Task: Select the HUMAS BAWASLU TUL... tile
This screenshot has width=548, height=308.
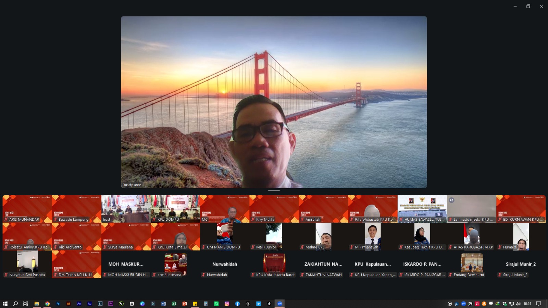Action: pos(422,209)
